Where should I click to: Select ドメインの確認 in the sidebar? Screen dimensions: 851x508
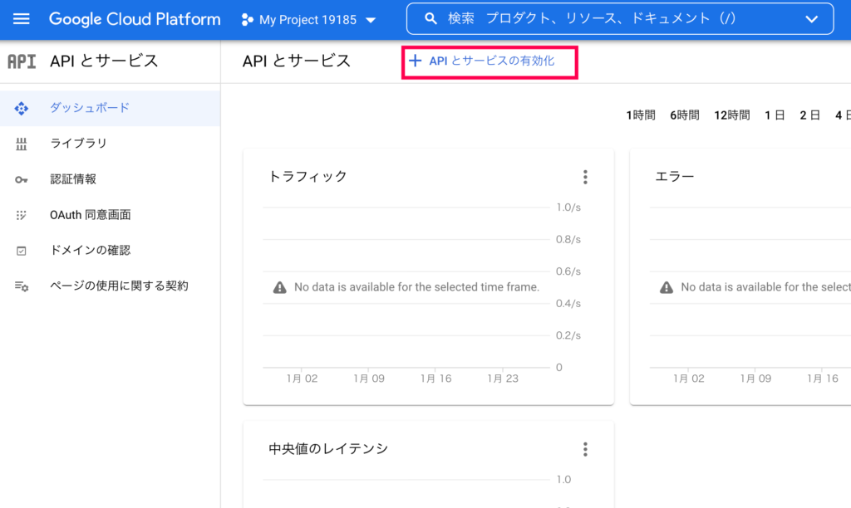(111, 251)
